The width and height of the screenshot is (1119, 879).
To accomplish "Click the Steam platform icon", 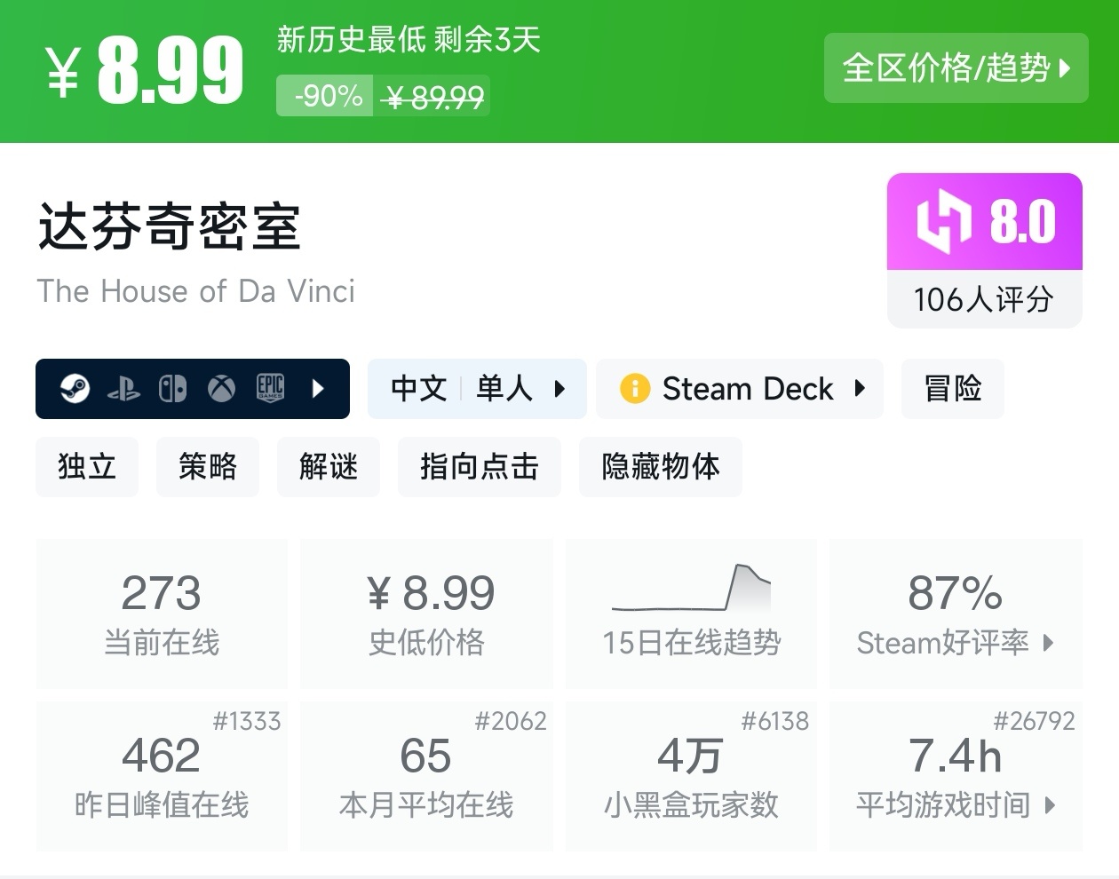I will click(x=75, y=389).
